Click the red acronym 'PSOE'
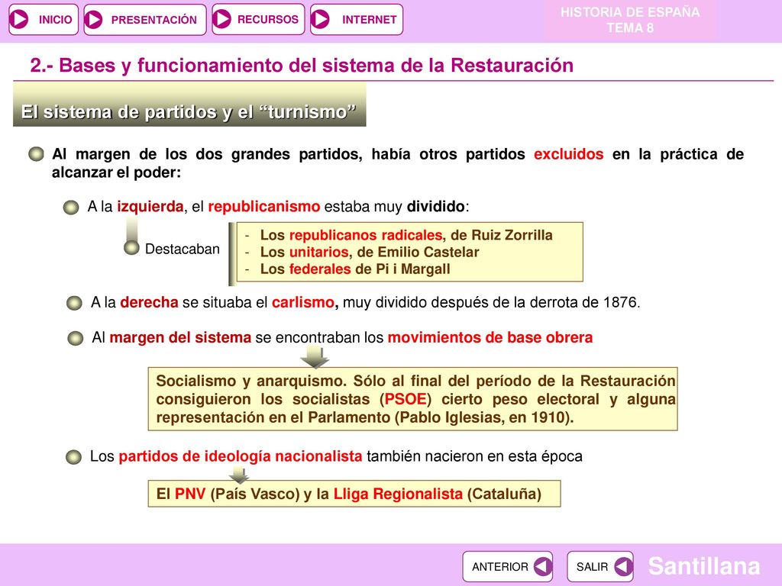 tap(406, 398)
